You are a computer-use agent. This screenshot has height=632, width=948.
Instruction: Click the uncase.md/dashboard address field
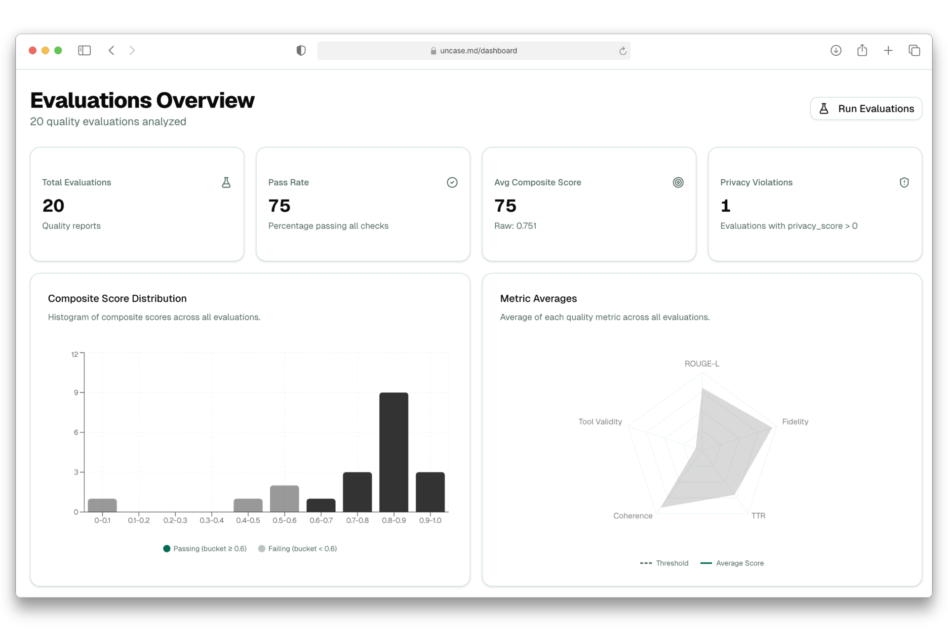pyautogui.click(x=473, y=51)
